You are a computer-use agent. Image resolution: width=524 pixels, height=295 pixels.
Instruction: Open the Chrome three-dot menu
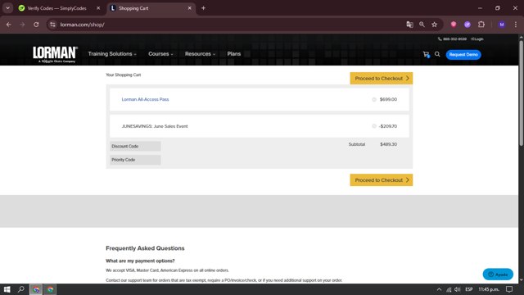click(x=516, y=25)
